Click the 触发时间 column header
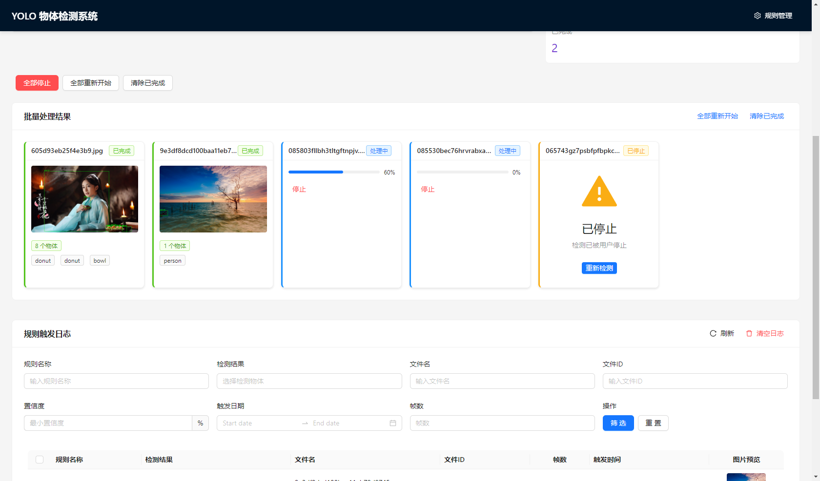Image resolution: width=820 pixels, height=481 pixels. pos(607,460)
